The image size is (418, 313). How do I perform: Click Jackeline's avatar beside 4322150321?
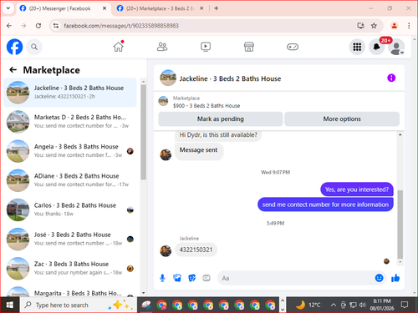click(x=166, y=250)
